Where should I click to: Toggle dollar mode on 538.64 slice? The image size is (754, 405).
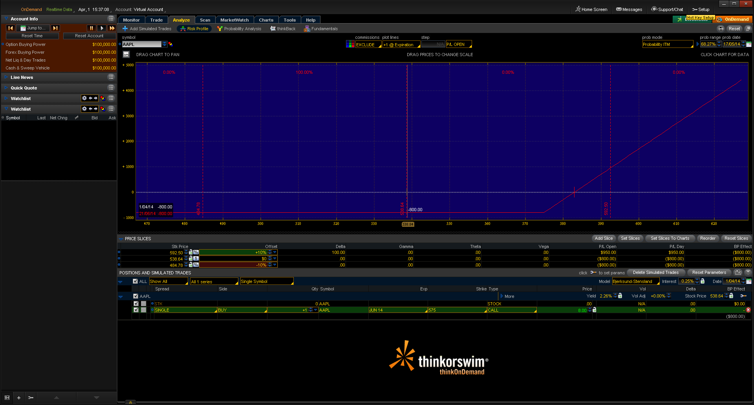[196, 259]
